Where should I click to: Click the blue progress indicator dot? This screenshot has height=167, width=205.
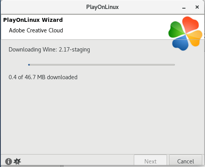(x=29, y=65)
